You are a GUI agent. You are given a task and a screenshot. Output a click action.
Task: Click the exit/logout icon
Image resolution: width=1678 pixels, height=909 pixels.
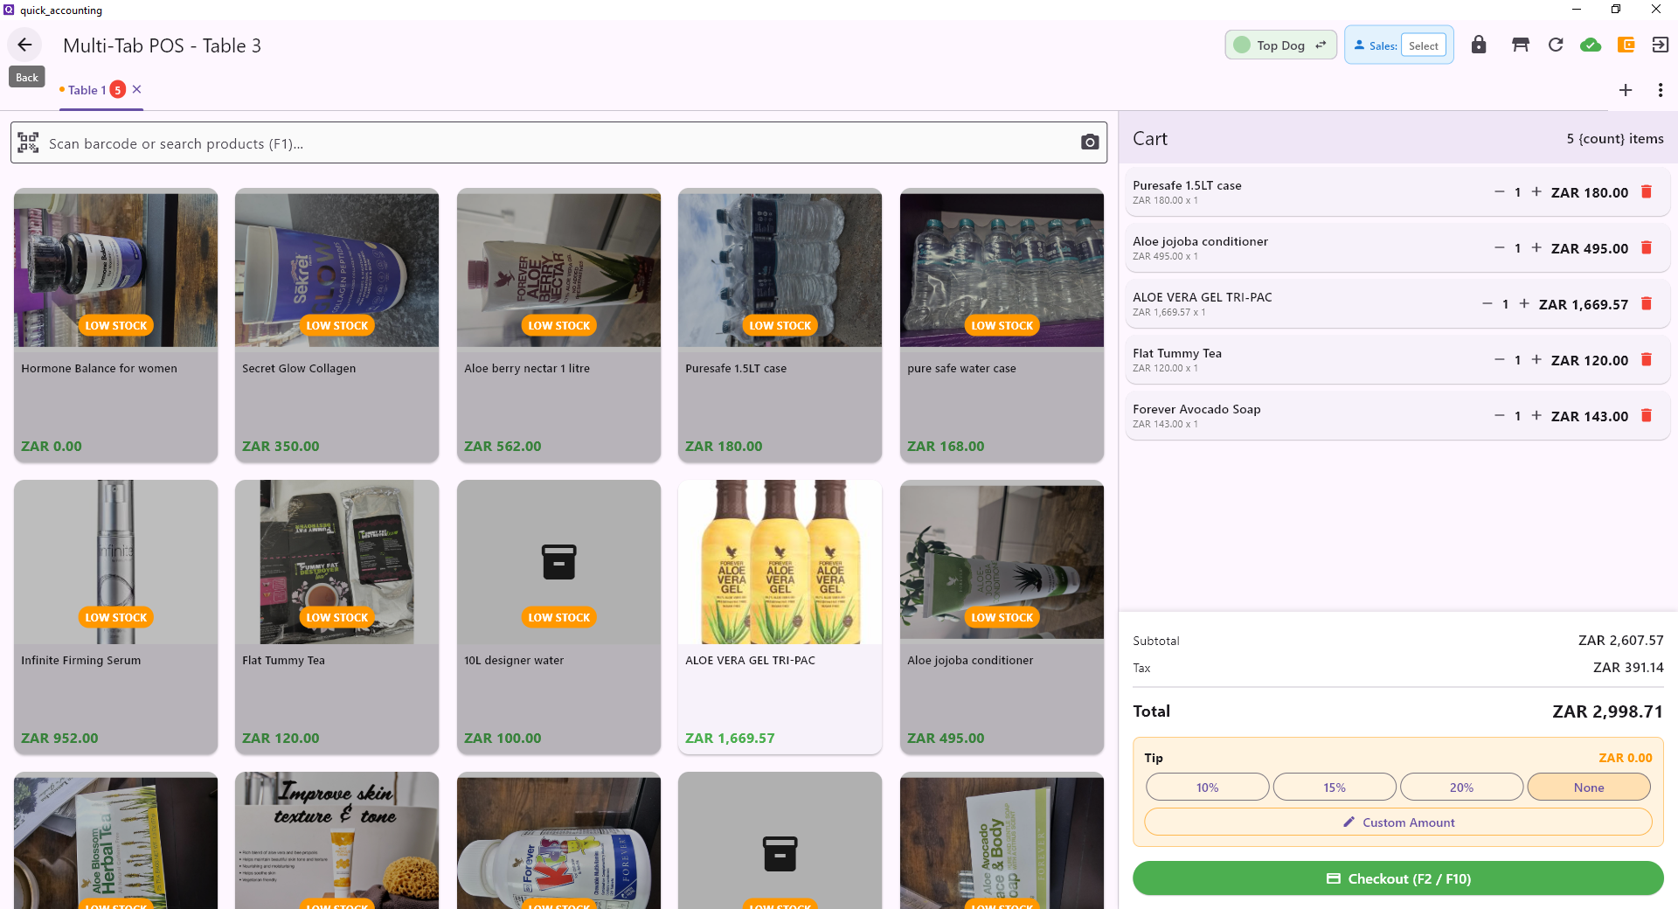coord(1661,45)
